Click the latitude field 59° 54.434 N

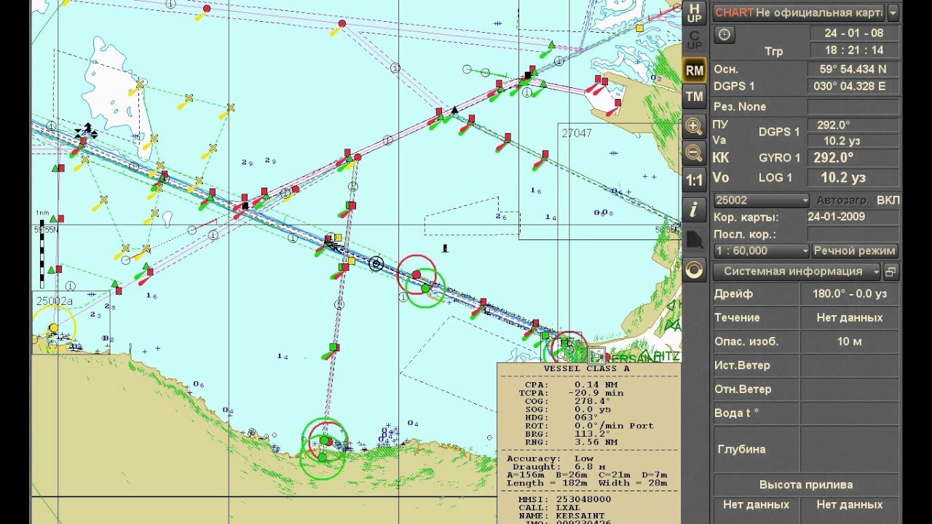click(853, 69)
